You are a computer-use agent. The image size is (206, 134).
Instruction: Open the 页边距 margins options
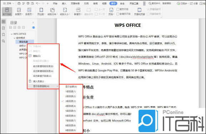click(41, 11)
